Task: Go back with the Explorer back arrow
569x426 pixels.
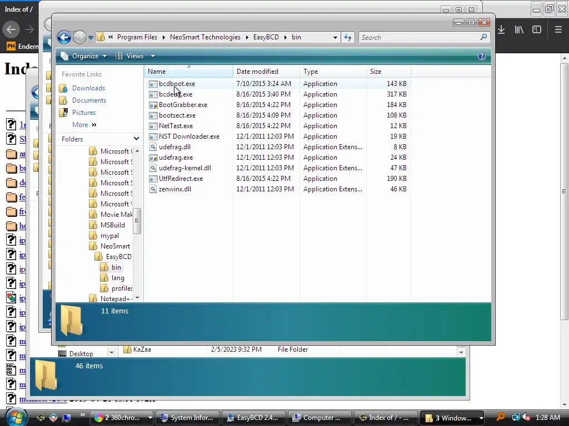Action: click(x=64, y=37)
